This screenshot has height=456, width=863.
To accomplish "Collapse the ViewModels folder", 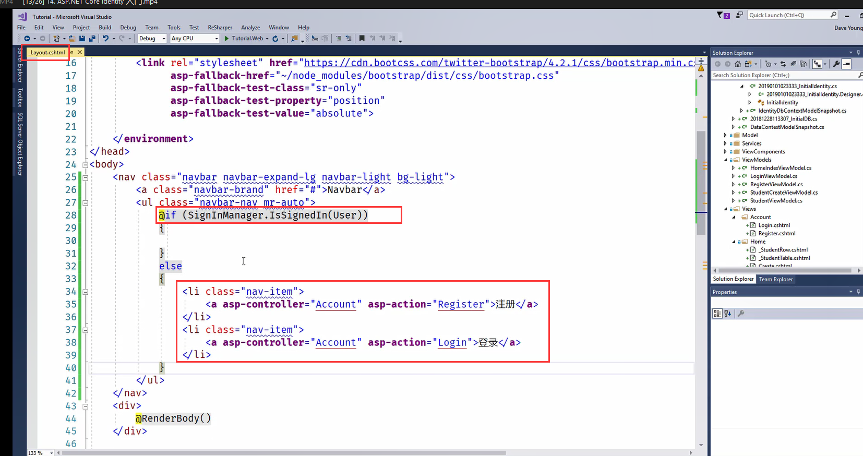I will (x=725, y=160).
